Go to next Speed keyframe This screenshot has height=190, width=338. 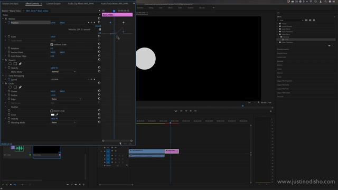[95, 80]
